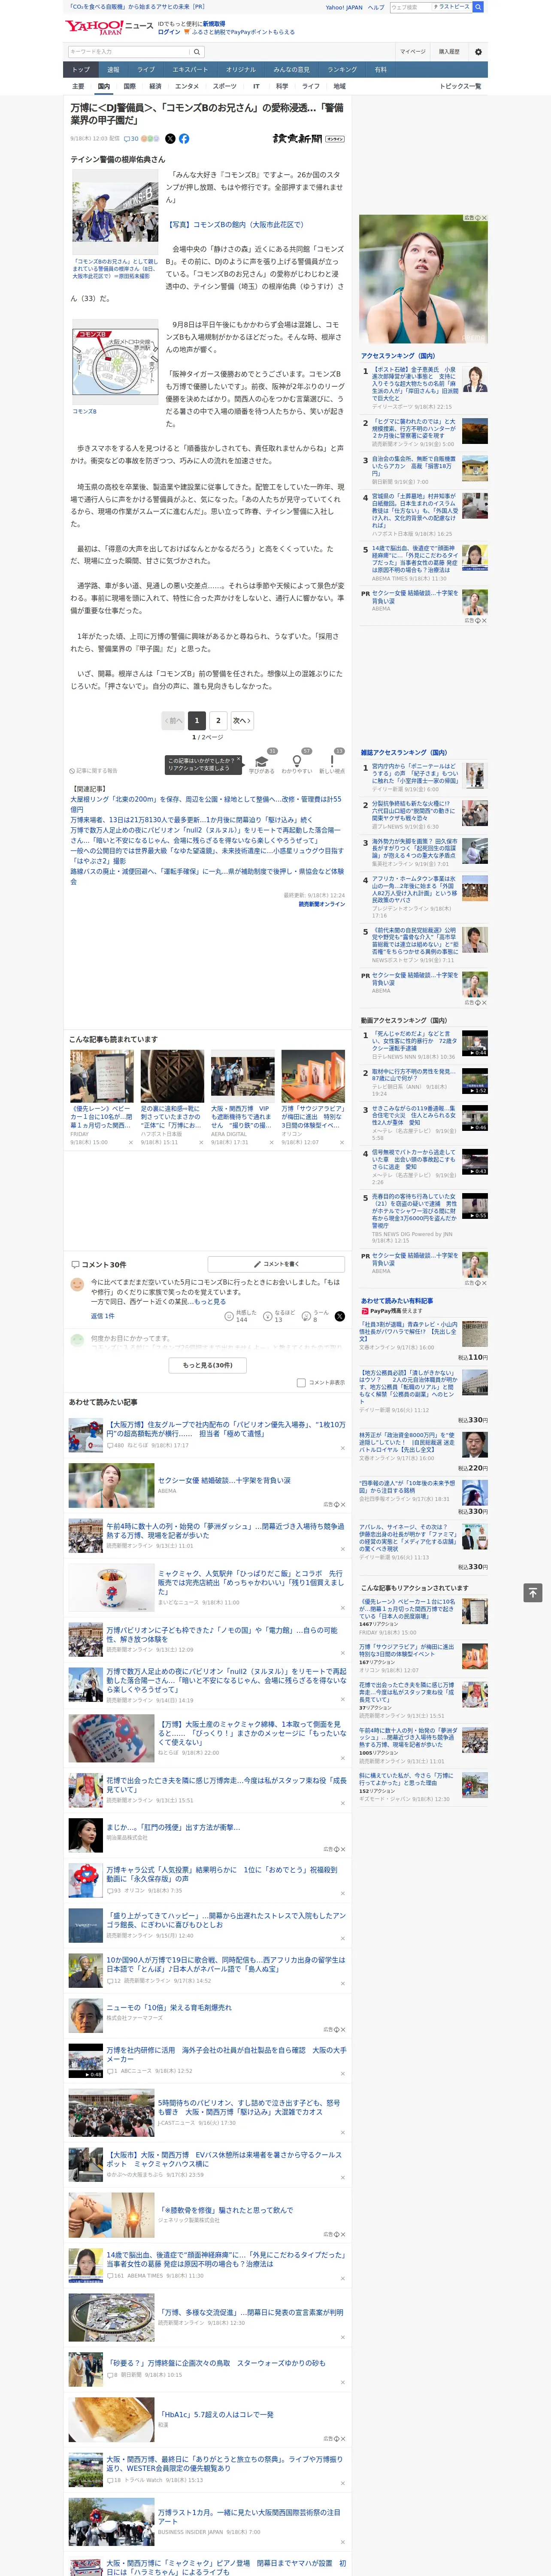The width and height of the screenshot is (551, 2576).
Task: Switch to the エキスパート tab
Action: coord(190,70)
